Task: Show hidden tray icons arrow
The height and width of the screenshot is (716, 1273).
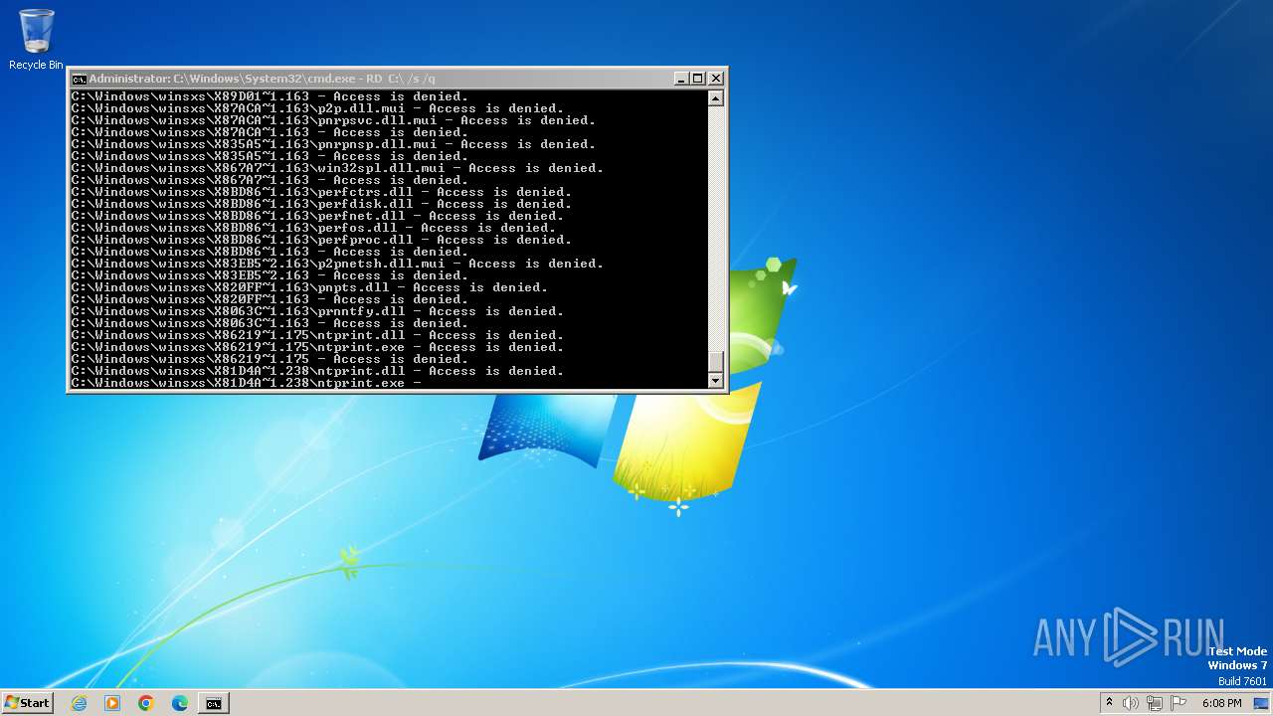Action: tap(1109, 703)
